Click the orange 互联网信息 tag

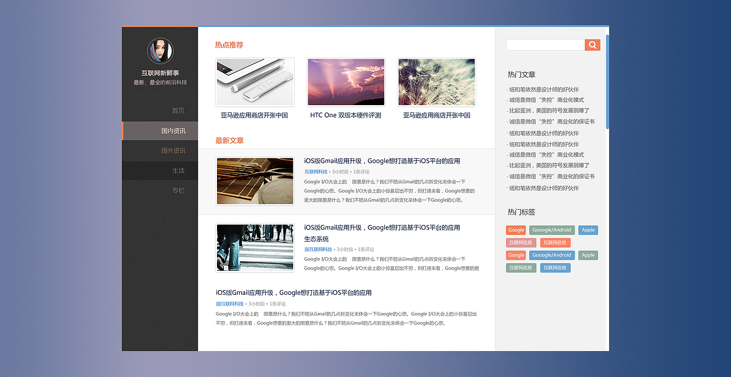[555, 243]
